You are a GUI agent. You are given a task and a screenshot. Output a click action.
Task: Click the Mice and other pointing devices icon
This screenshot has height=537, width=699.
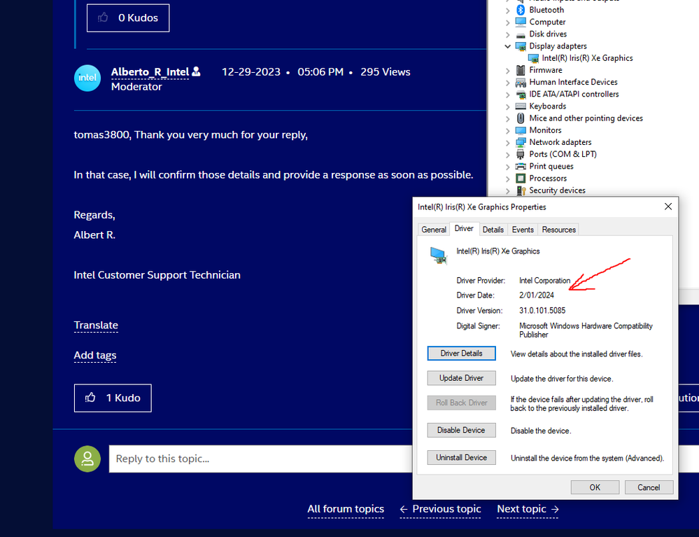(x=521, y=118)
